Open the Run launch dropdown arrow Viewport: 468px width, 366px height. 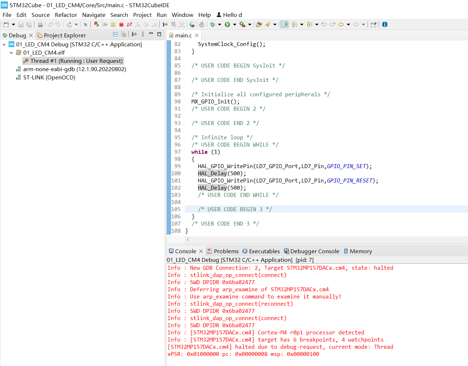235,24
